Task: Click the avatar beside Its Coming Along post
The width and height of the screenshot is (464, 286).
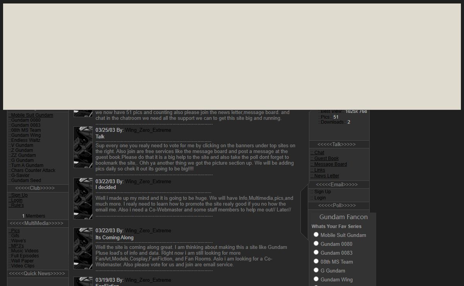Action: [83, 249]
